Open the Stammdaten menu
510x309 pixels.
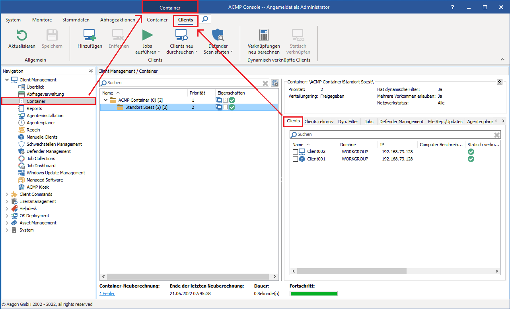pyautogui.click(x=76, y=20)
